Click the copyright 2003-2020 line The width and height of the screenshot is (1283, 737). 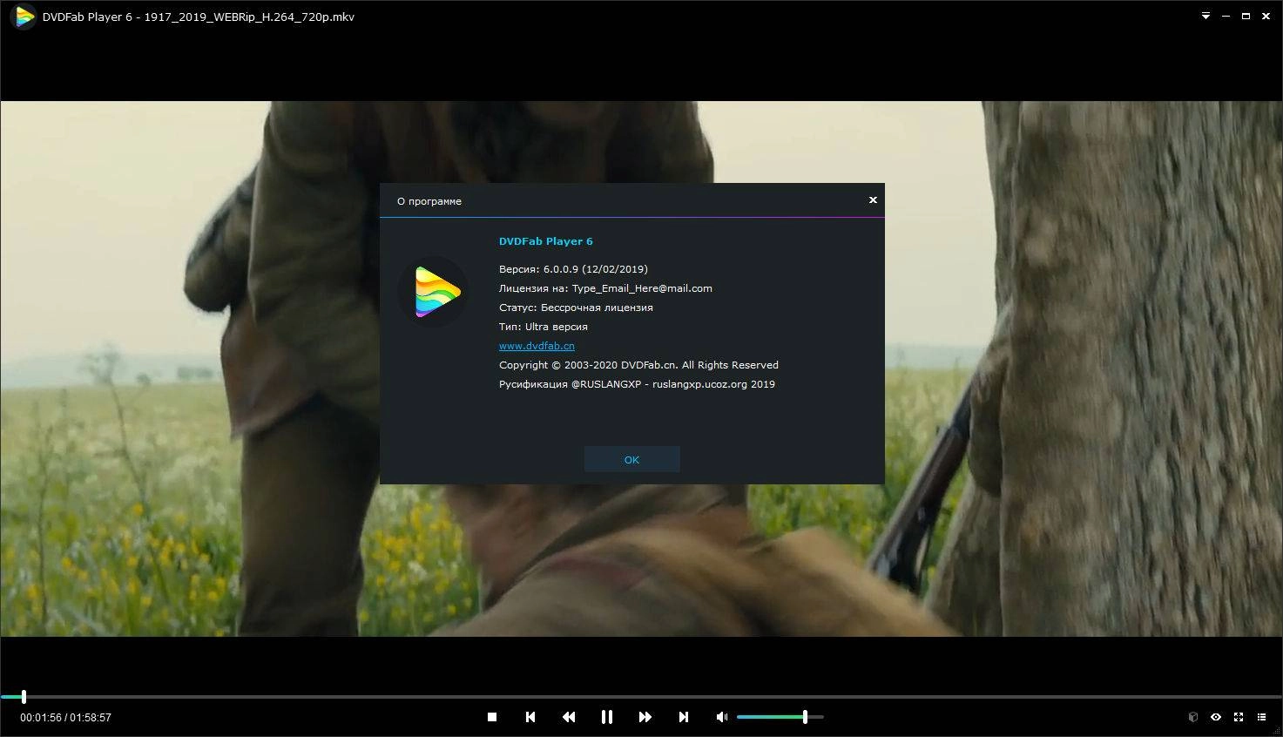pos(638,365)
